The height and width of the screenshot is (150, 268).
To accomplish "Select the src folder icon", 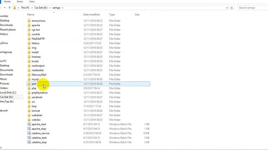I will click(29, 102).
